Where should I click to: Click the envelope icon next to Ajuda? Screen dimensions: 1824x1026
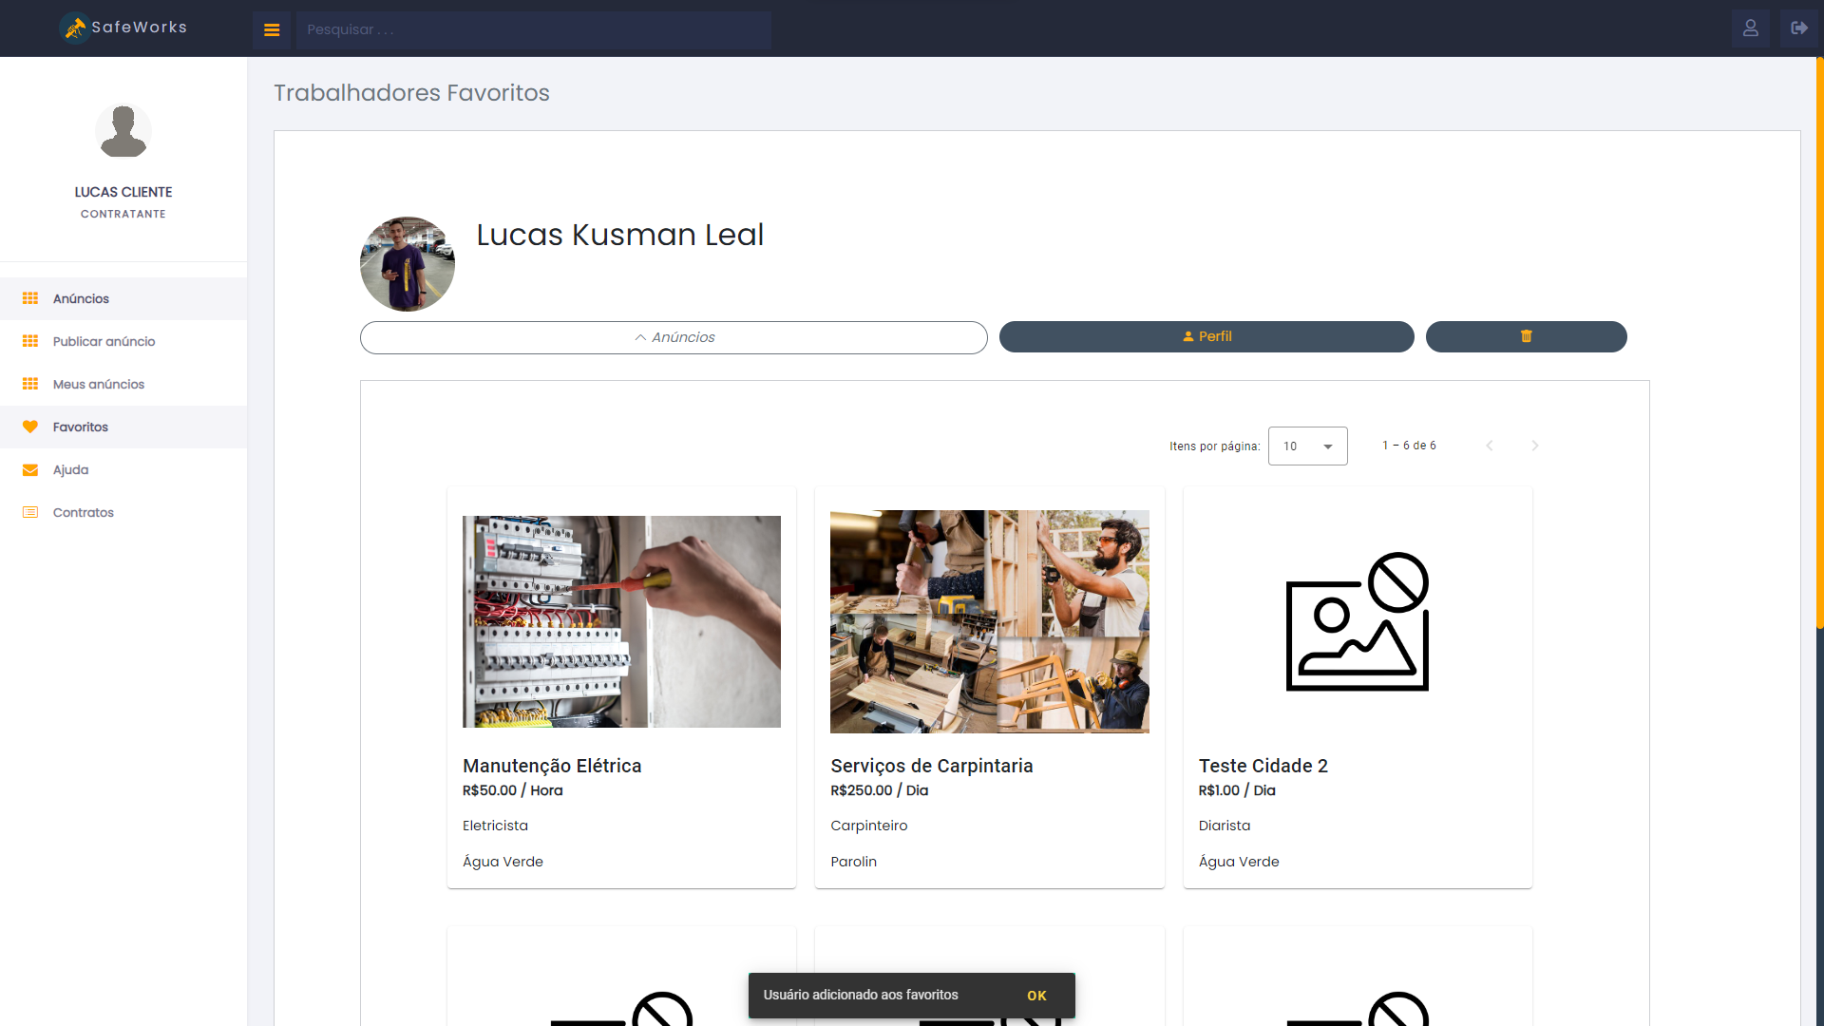[30, 469]
